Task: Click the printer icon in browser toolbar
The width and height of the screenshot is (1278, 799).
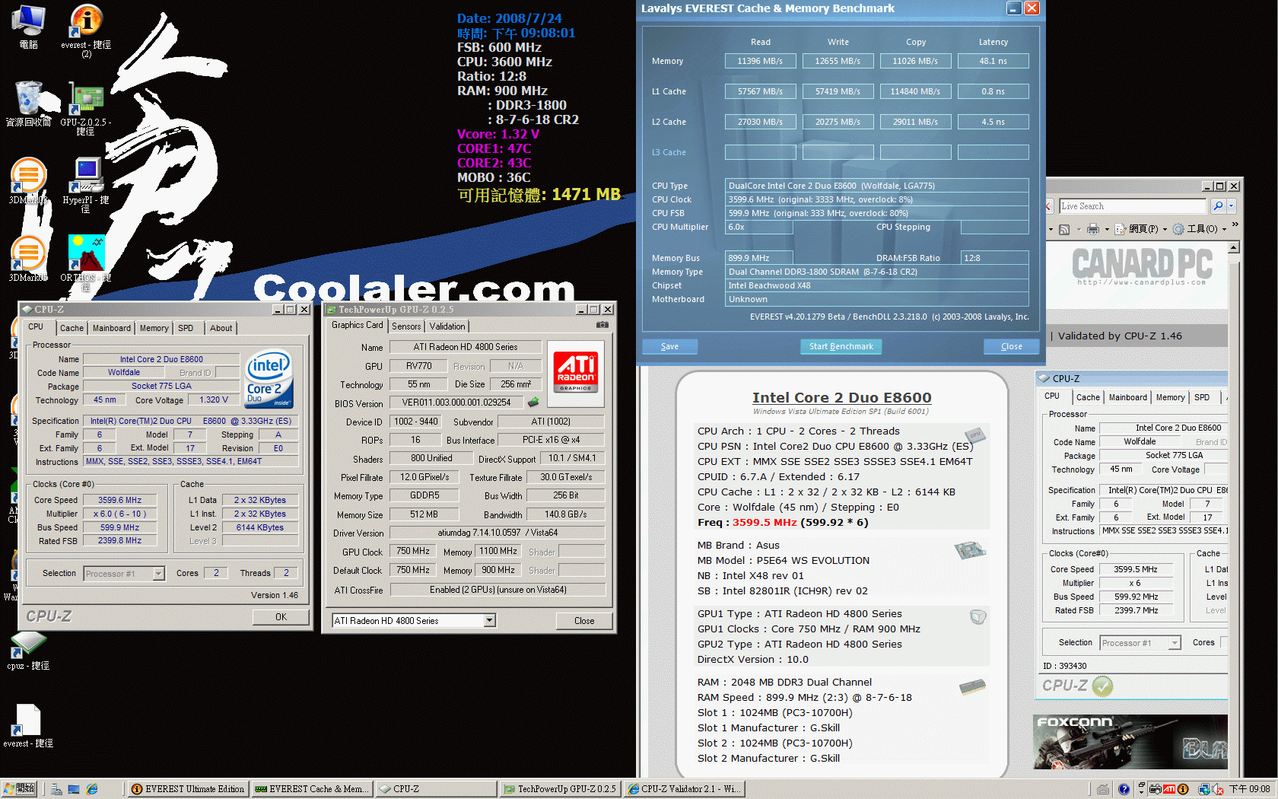Action: click(1093, 229)
